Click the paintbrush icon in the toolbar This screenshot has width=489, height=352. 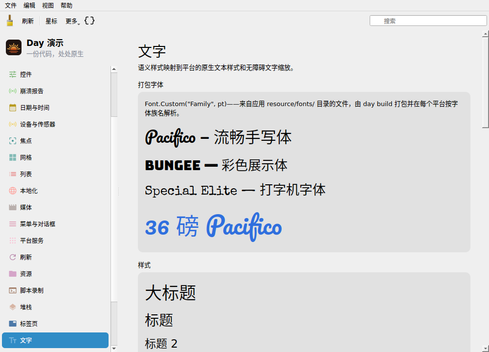pyautogui.click(x=10, y=21)
